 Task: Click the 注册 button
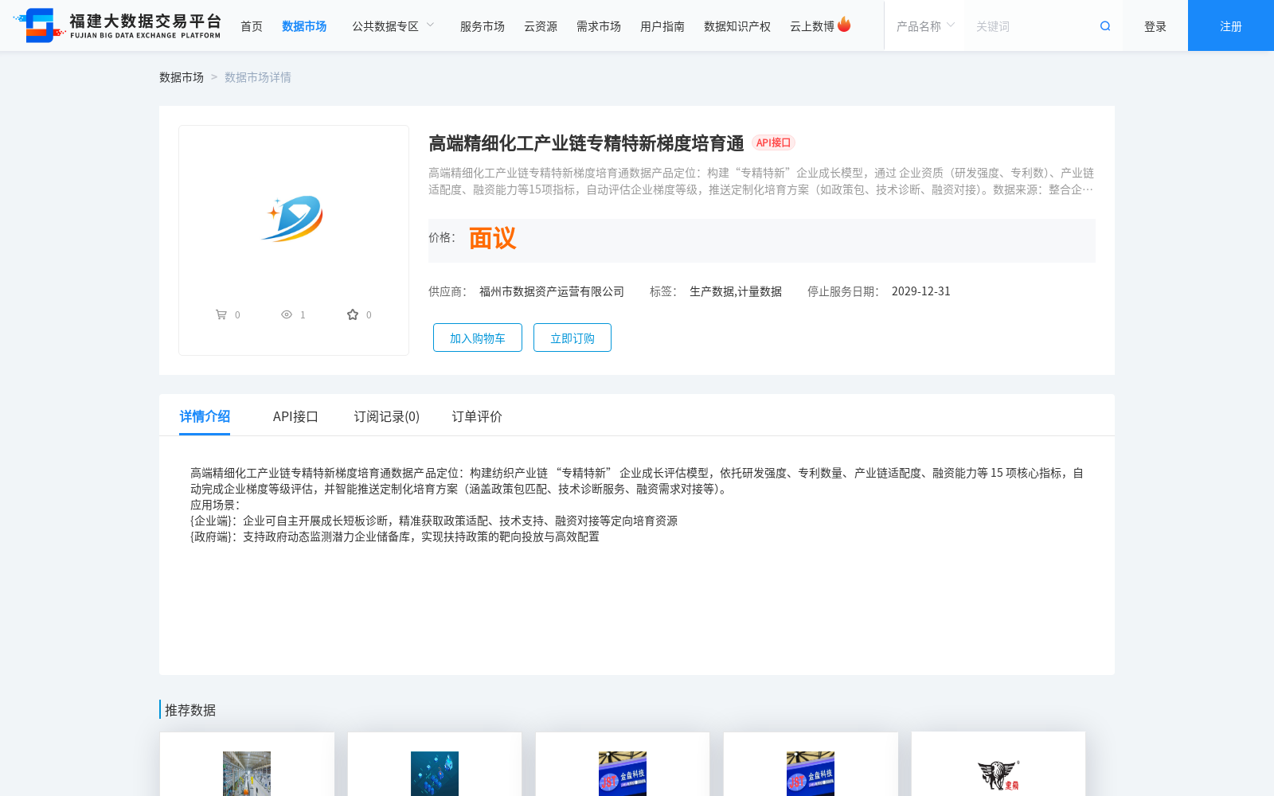[x=1231, y=25]
